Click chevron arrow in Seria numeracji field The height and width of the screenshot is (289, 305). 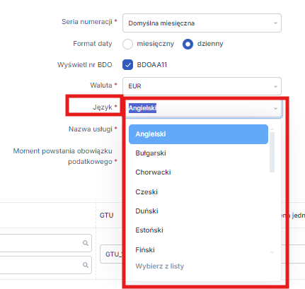point(275,23)
